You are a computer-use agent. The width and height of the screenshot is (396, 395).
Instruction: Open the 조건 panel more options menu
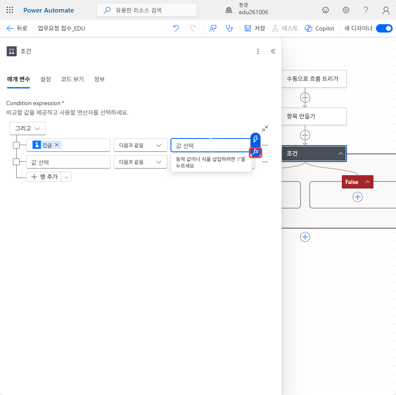click(x=258, y=51)
